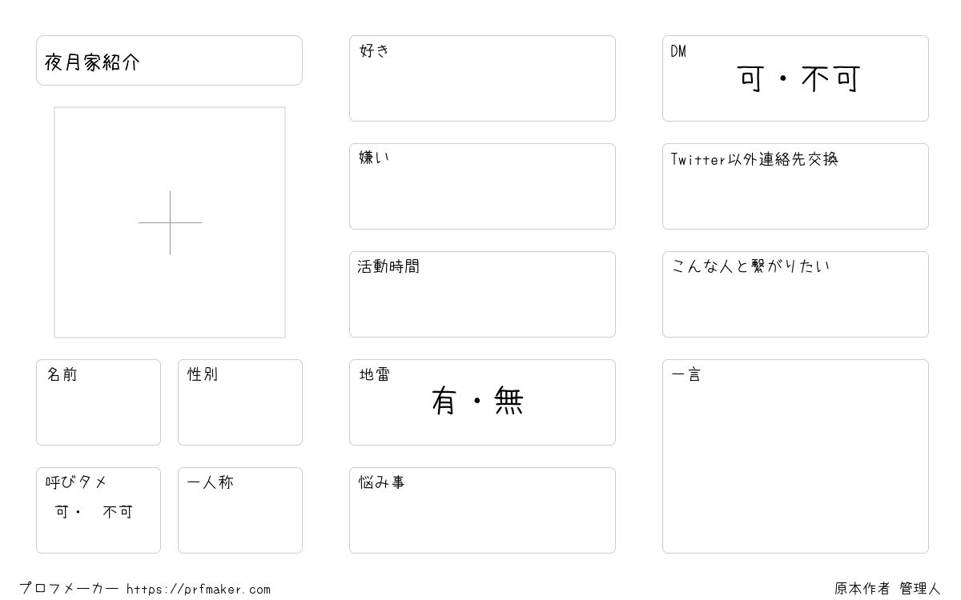Click the plus icon in image placeholder
Image resolution: width=961 pixels, height=600 pixels.
(x=170, y=222)
